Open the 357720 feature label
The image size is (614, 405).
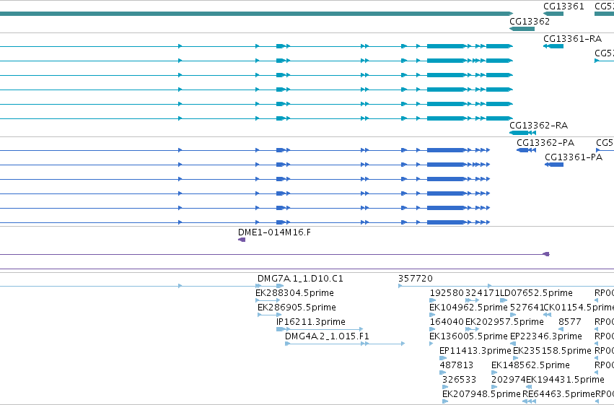tap(416, 279)
